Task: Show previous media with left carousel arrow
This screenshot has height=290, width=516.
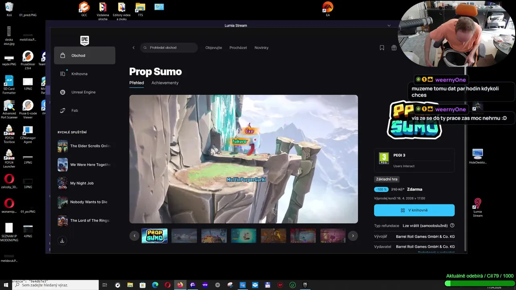Action: tap(134, 236)
